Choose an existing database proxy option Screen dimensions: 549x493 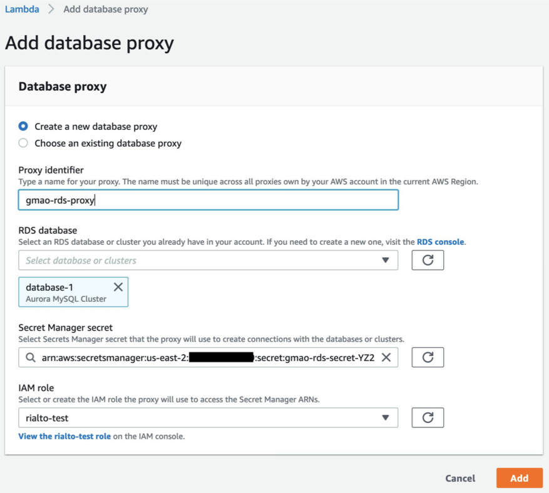22,143
